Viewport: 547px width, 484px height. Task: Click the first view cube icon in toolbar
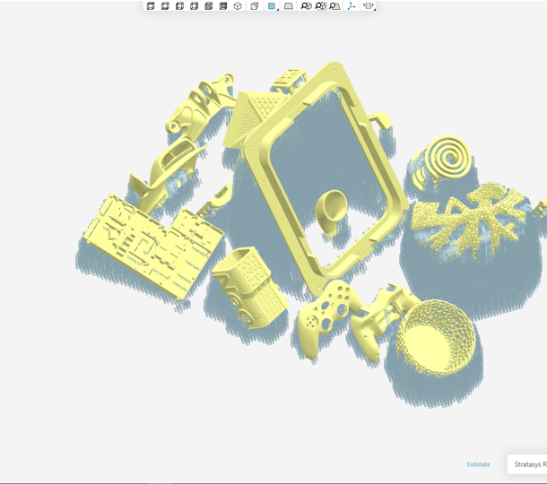click(x=151, y=6)
